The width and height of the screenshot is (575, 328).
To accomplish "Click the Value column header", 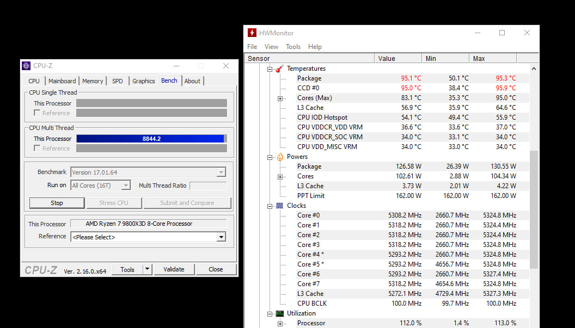I will click(x=398, y=58).
